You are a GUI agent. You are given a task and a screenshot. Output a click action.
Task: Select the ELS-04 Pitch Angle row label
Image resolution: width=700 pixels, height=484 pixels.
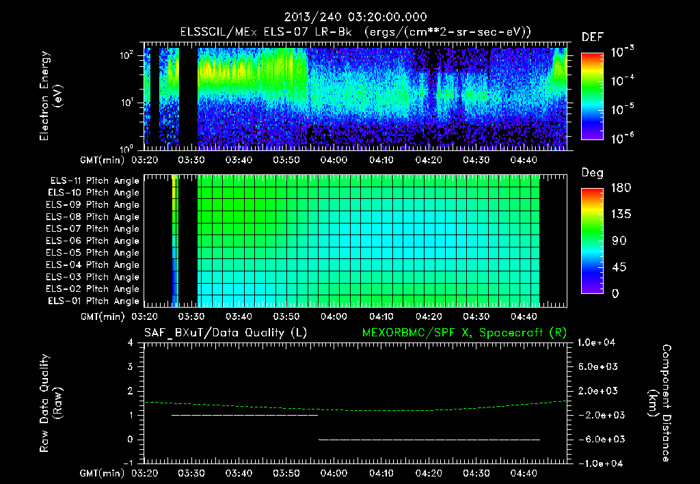point(93,265)
